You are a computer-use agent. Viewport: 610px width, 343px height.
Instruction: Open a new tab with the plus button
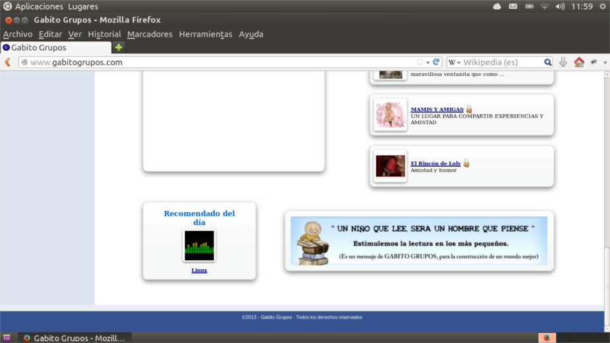click(x=119, y=47)
